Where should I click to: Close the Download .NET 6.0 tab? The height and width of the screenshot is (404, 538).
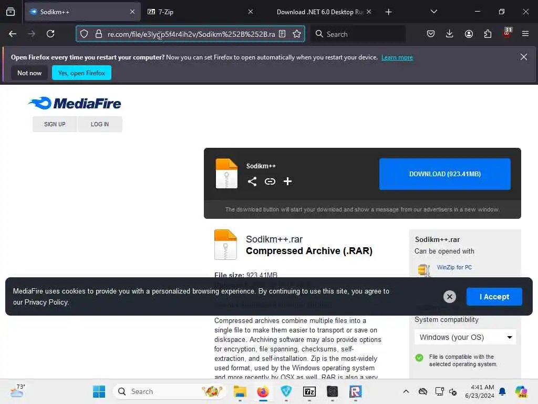(x=369, y=12)
